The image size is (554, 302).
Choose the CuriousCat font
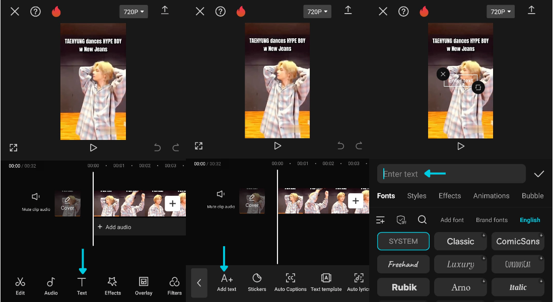pos(518,264)
